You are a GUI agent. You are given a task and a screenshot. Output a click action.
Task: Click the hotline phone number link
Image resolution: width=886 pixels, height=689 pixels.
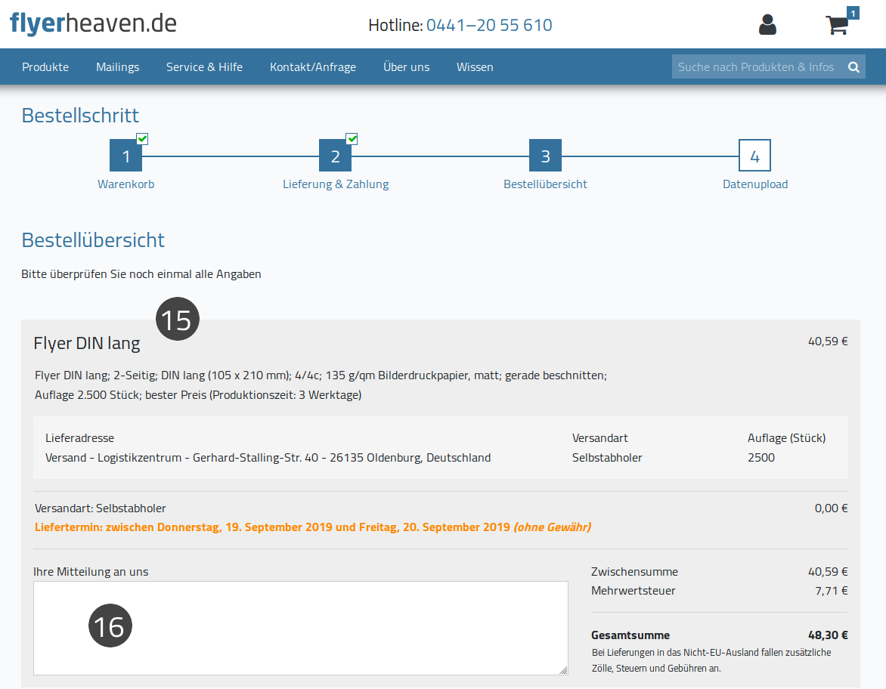(489, 26)
